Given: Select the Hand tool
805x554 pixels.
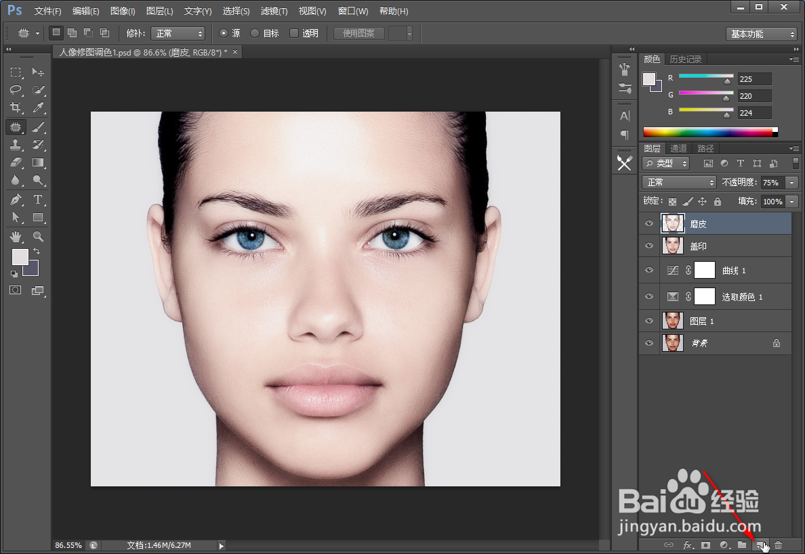Looking at the screenshot, I should pyautogui.click(x=16, y=236).
